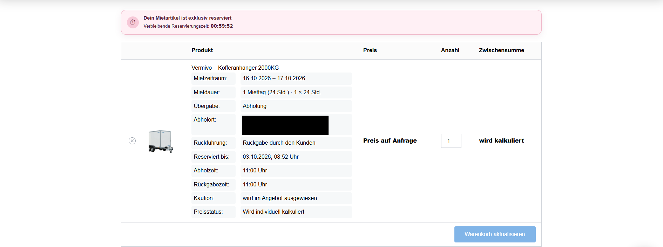This screenshot has width=663, height=247.
Task: Click the 'Rückführung:' label
Action: tap(210, 143)
